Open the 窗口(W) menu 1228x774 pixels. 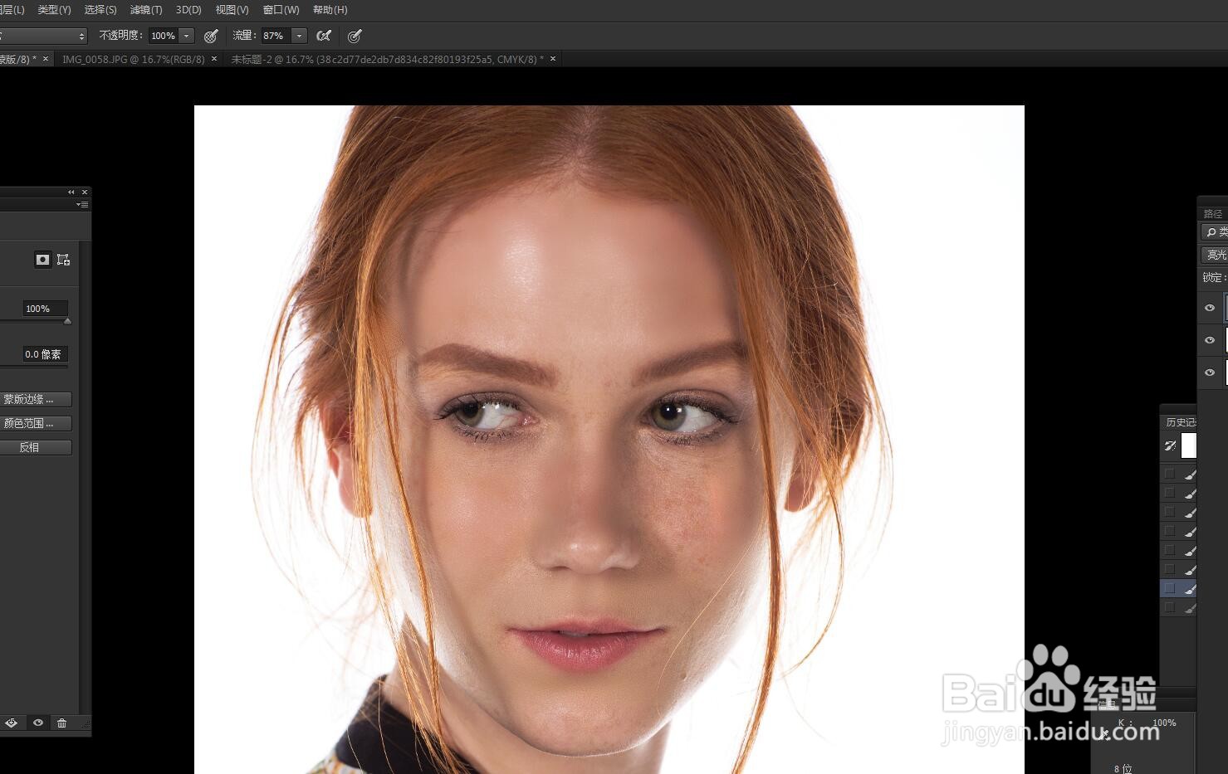pos(281,10)
